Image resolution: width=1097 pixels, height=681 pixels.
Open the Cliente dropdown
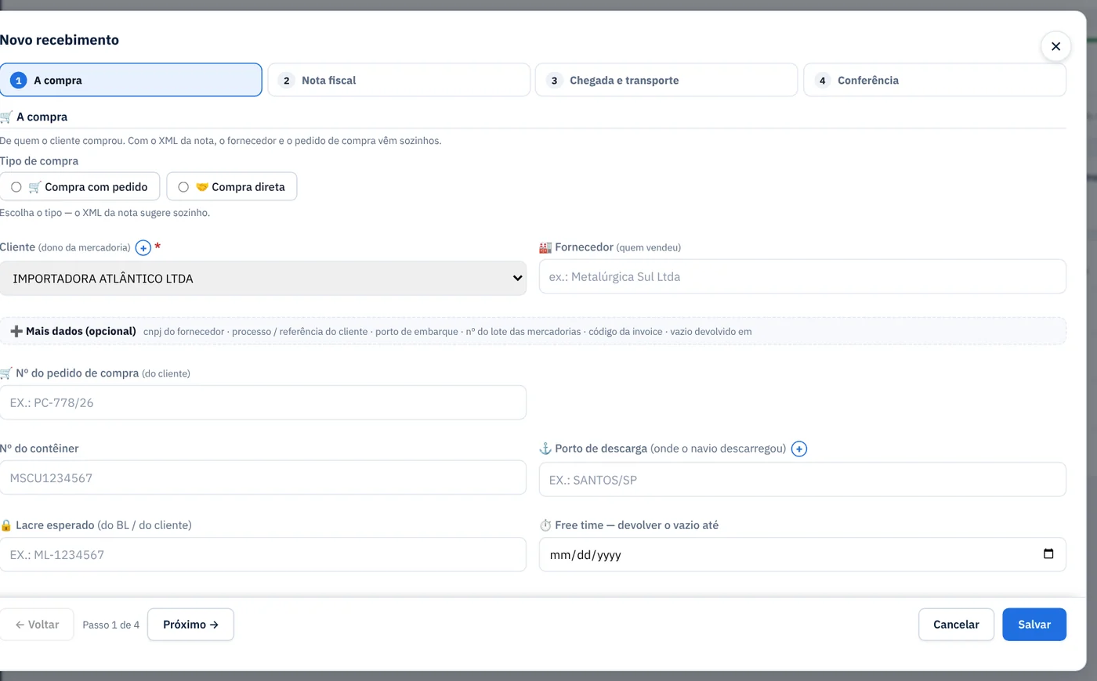point(263,278)
